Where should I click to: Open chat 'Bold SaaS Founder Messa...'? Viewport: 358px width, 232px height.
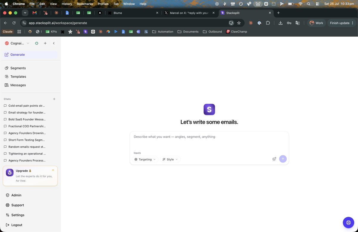click(27, 119)
